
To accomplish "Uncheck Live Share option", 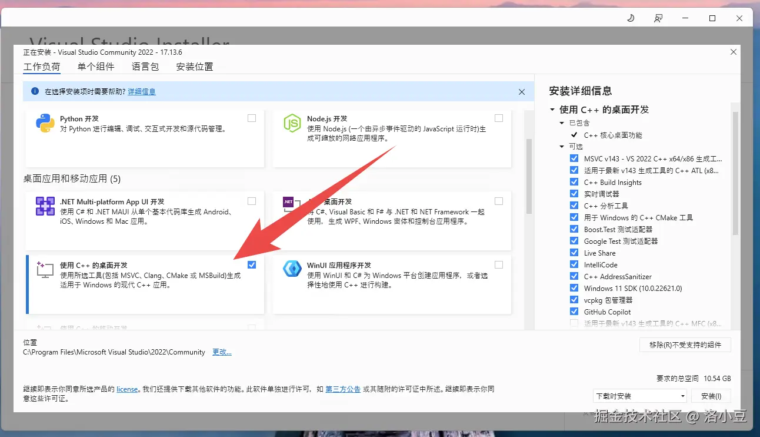I will tap(574, 253).
